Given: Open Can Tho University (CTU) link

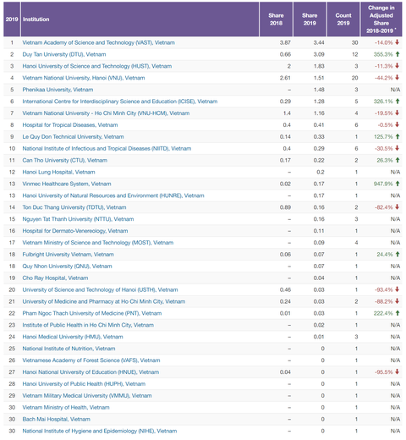Looking at the screenshot, I should click(65, 160).
